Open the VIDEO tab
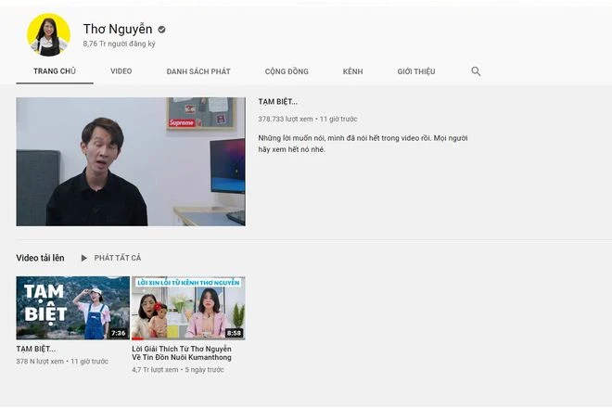This screenshot has width=612, height=408. (x=121, y=71)
